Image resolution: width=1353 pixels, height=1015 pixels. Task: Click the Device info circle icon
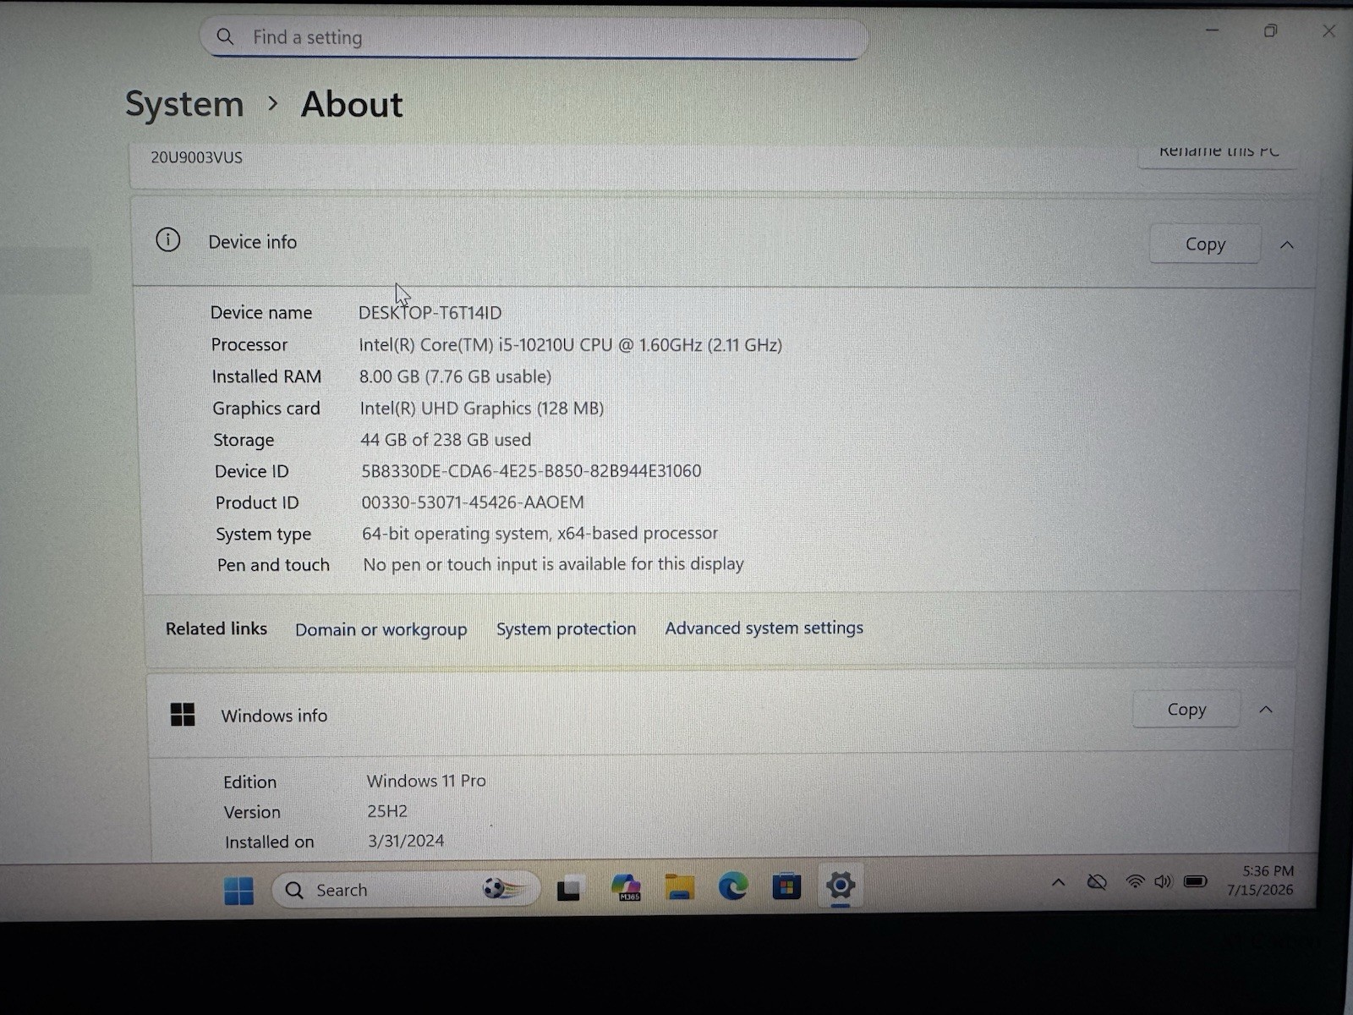point(168,240)
